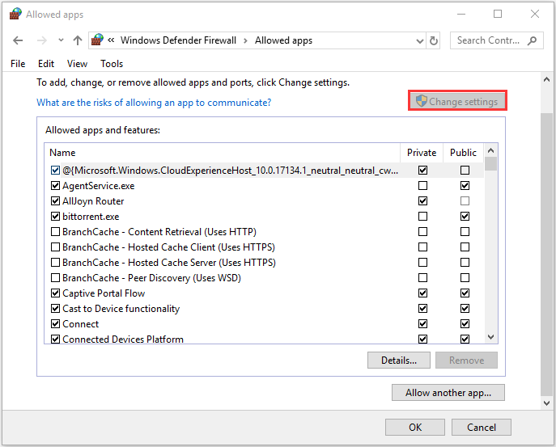556x447 pixels.
Task: Select the Connected Devices Platform row text
Action: (x=123, y=339)
